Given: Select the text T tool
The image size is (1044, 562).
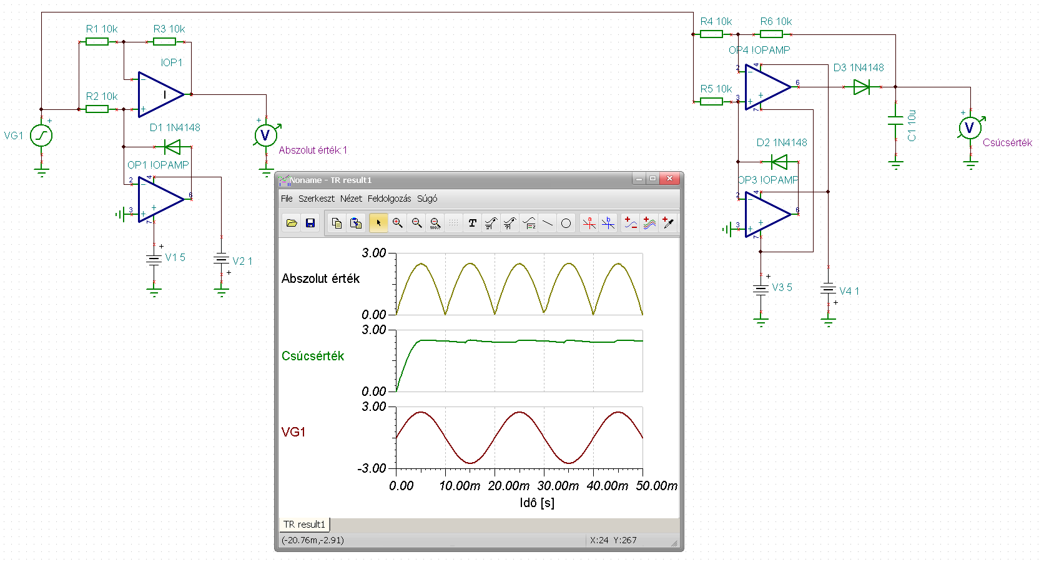Looking at the screenshot, I should click(472, 223).
